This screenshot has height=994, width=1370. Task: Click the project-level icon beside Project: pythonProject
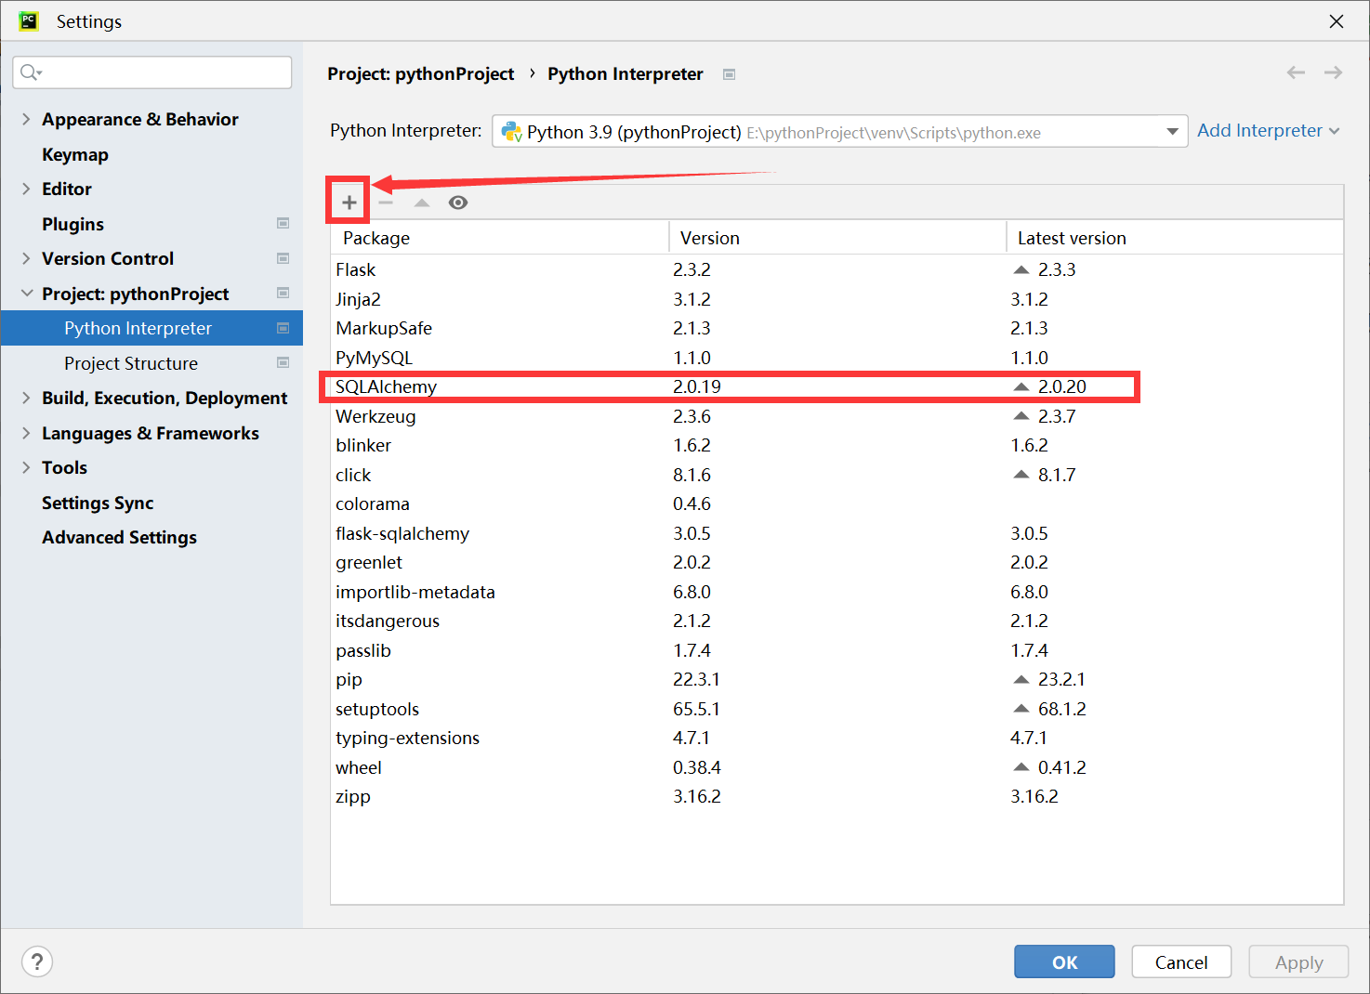[283, 293]
